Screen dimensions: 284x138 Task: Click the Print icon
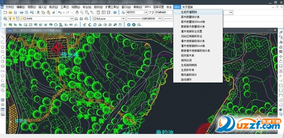21,13
